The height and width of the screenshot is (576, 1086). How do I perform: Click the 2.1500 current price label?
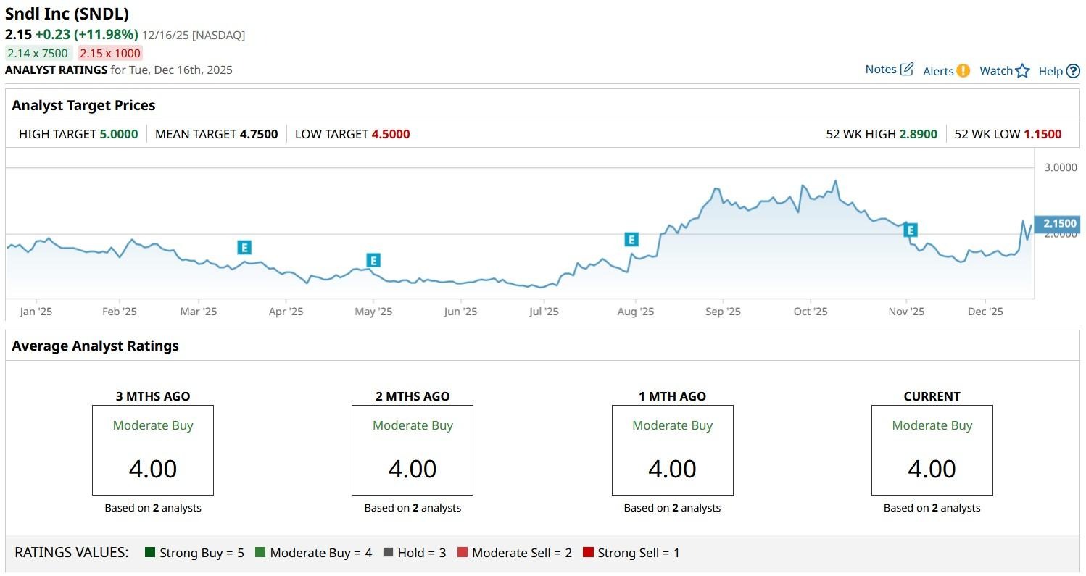point(1058,224)
